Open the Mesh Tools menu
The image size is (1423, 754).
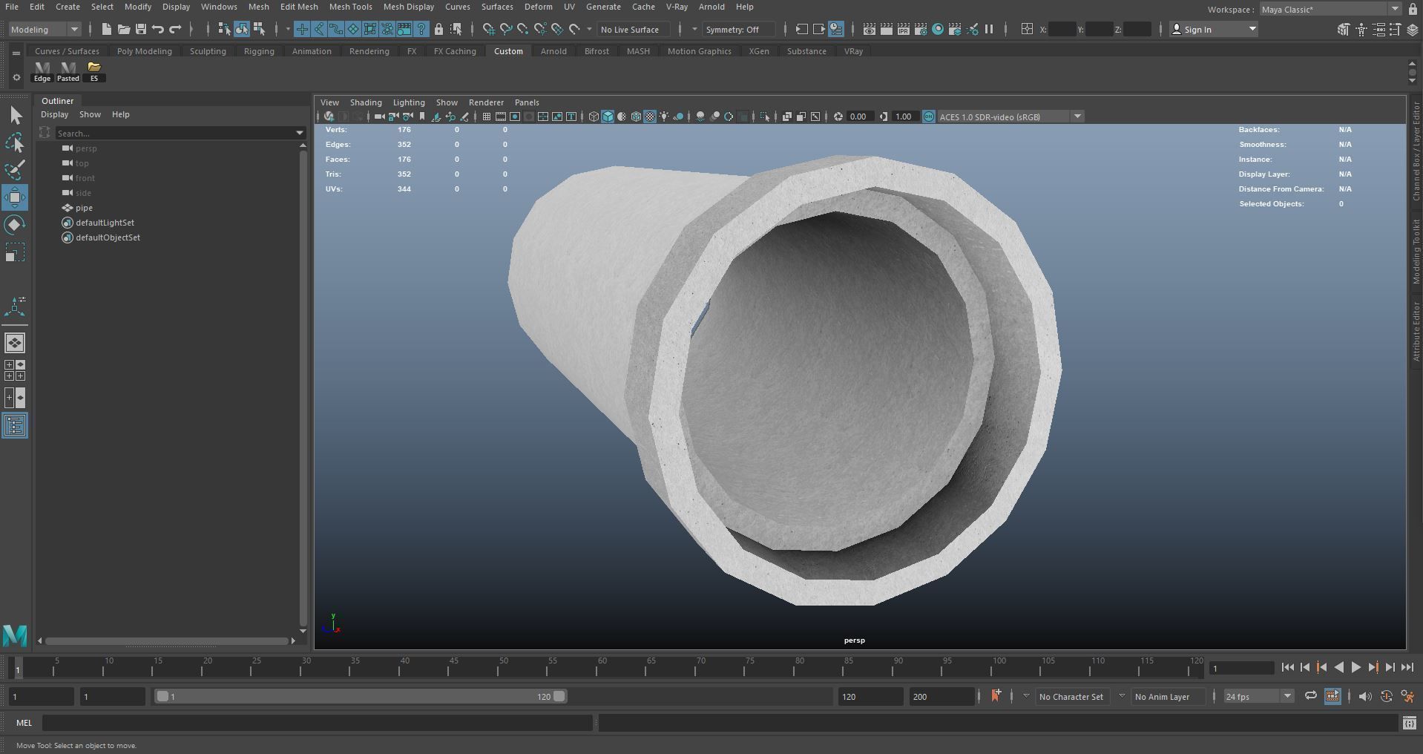coord(350,7)
